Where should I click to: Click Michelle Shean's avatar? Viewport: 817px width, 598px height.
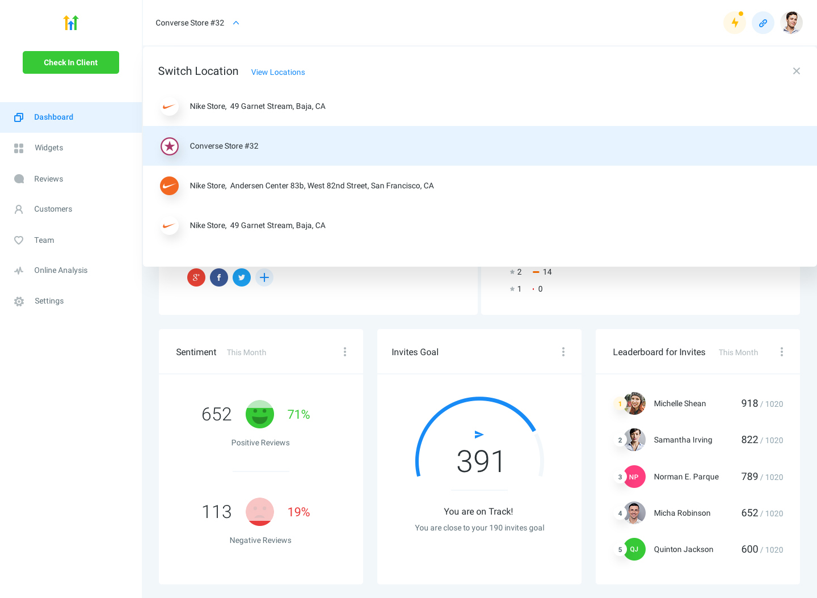(x=635, y=403)
